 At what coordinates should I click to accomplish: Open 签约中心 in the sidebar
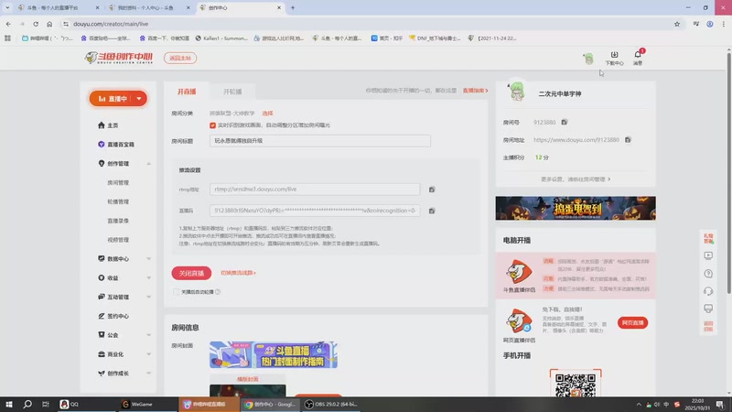pos(113,316)
